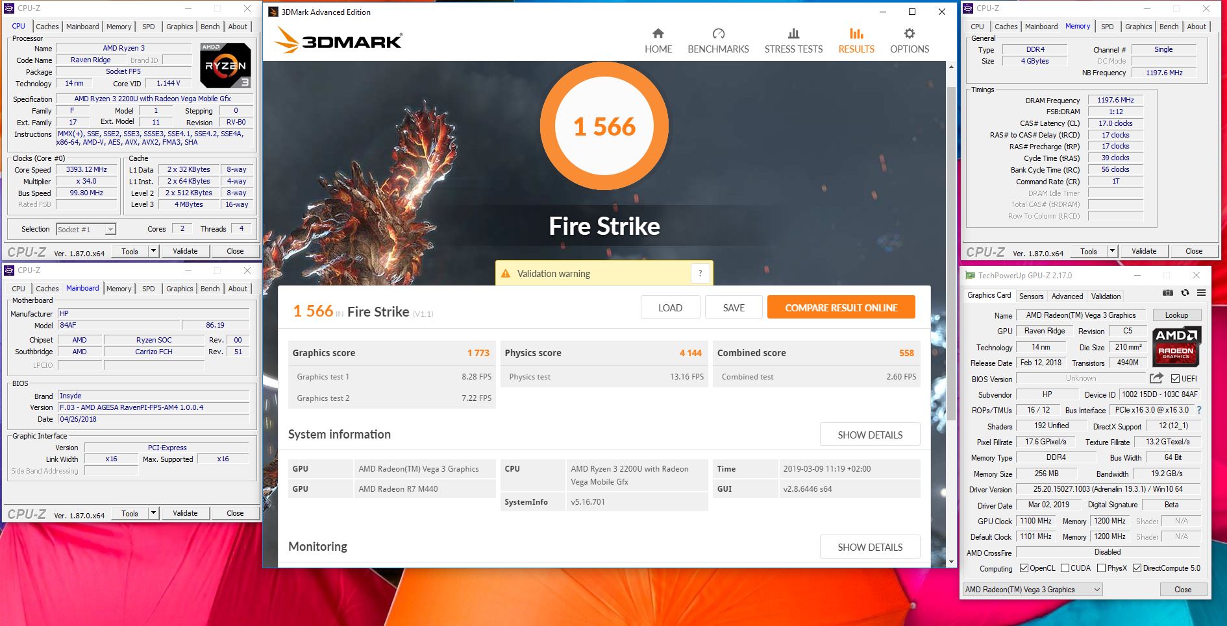The image size is (1227, 626).
Task: Toggle the UEFI checkbox in GPU-Z
Action: click(x=1175, y=378)
